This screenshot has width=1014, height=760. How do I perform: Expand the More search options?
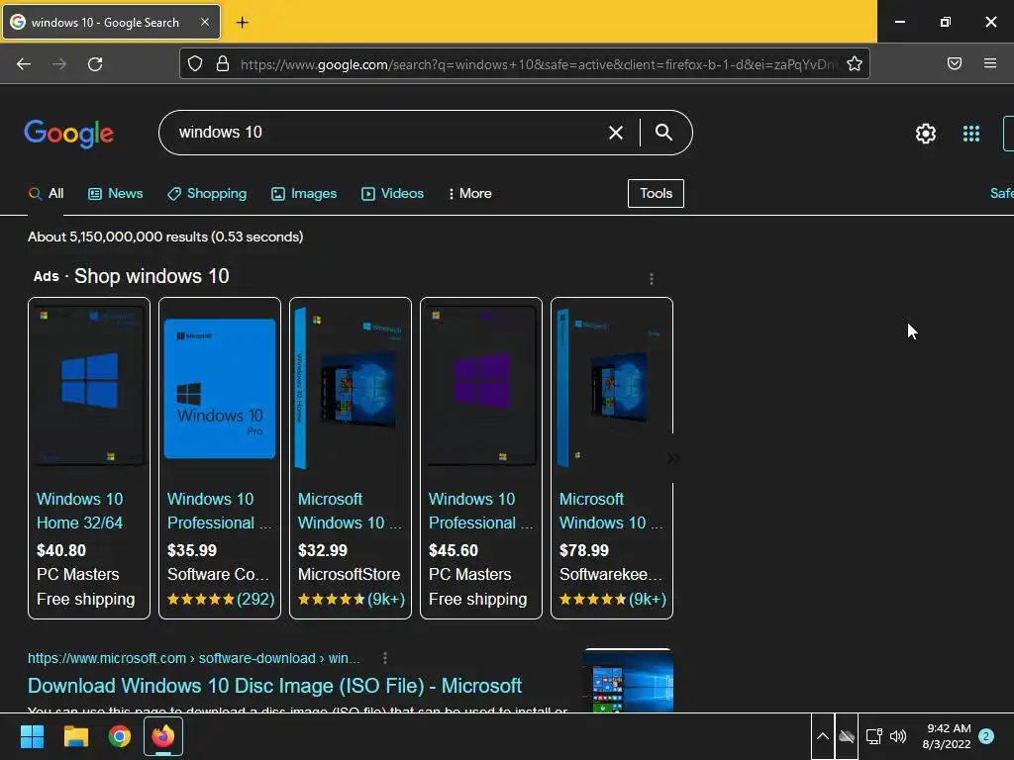[470, 193]
